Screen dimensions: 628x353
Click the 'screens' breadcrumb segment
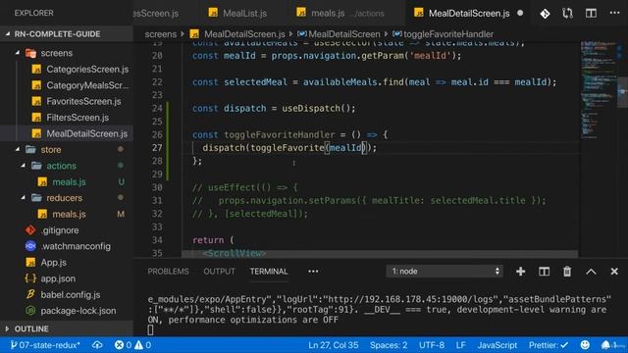coord(160,34)
